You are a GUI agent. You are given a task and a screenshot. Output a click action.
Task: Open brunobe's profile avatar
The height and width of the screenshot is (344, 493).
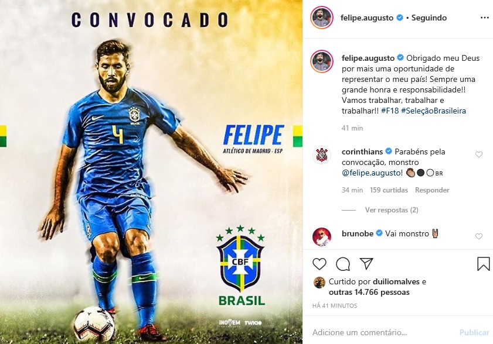click(x=322, y=237)
